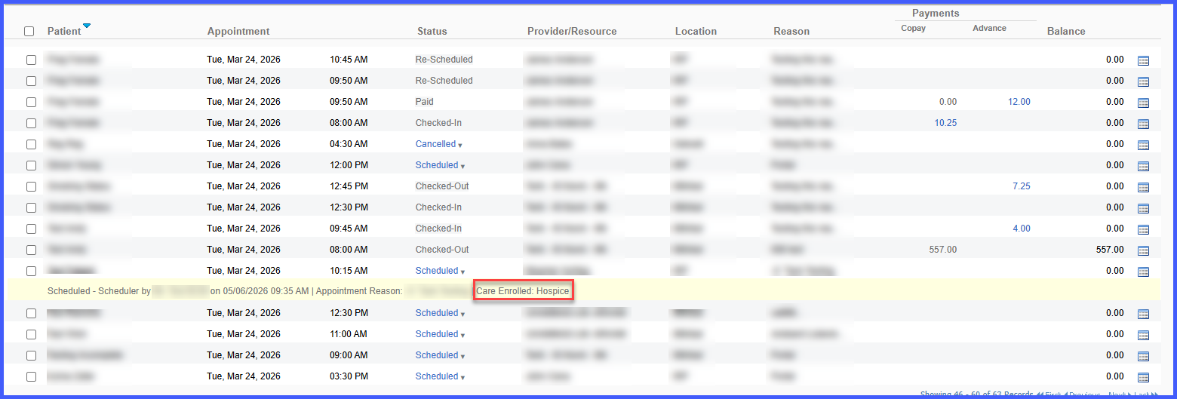Open the 10.25 copay payment link

(x=945, y=123)
